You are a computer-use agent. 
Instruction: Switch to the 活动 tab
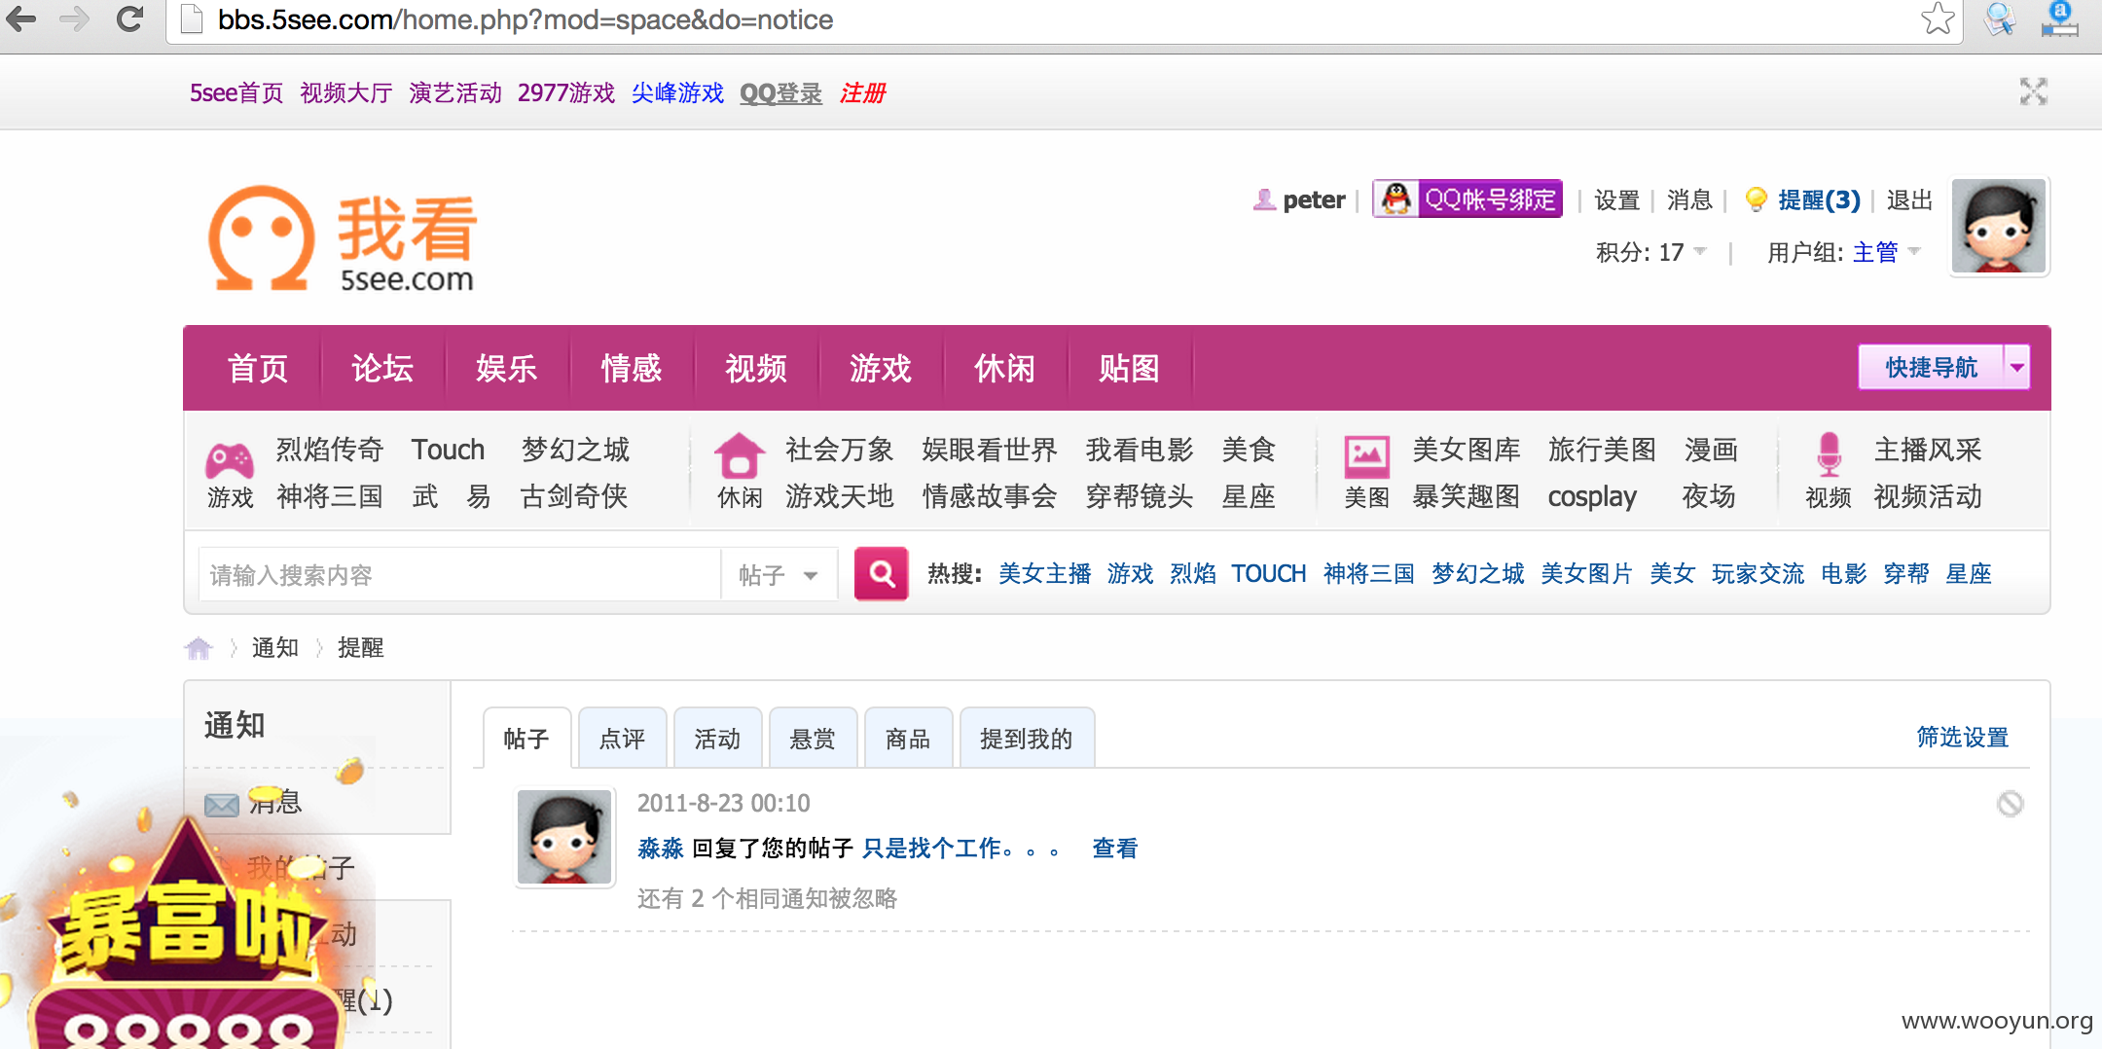point(717,739)
